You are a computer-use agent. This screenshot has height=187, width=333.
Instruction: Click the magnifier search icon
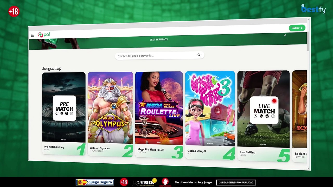(199, 55)
